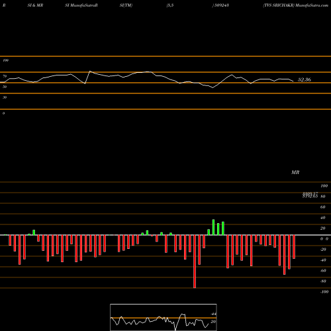Viewport: 331px width, 331px height.
Task: Click the MR axis label -80 on the right
Action: (x=323, y=281)
